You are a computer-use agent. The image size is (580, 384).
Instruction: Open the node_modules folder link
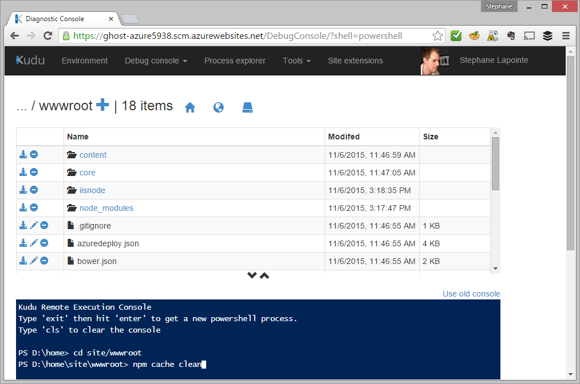(x=106, y=208)
